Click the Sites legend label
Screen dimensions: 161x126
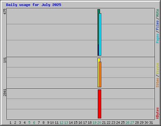coord(157,83)
